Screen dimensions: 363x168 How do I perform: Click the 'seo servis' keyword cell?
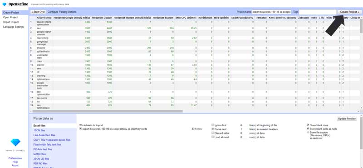(42, 98)
